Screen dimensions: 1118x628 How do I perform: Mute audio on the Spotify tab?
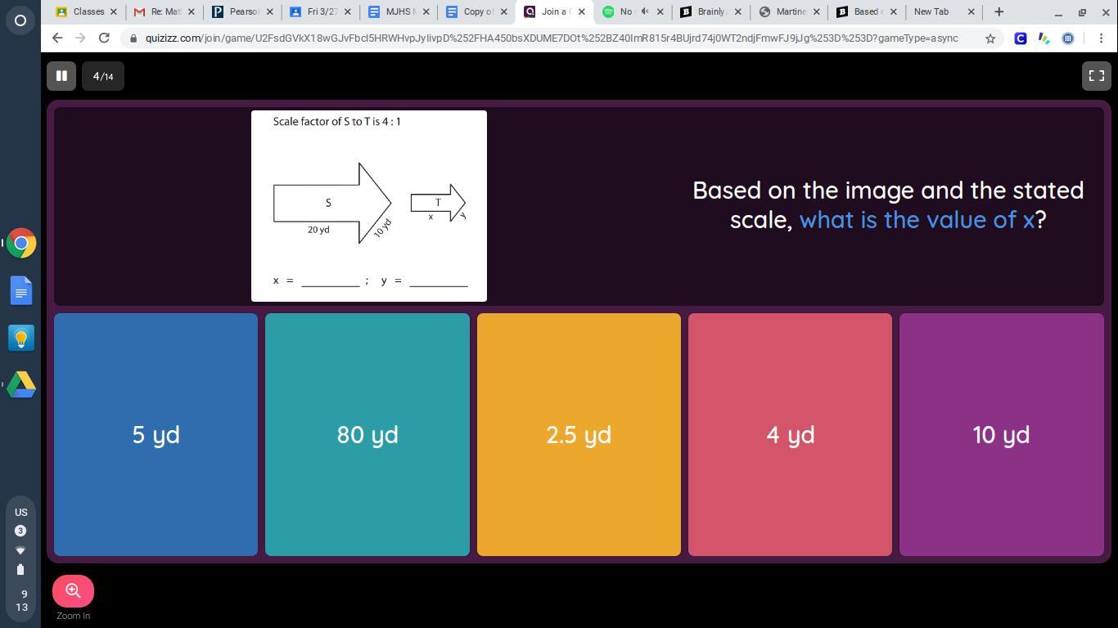point(645,12)
